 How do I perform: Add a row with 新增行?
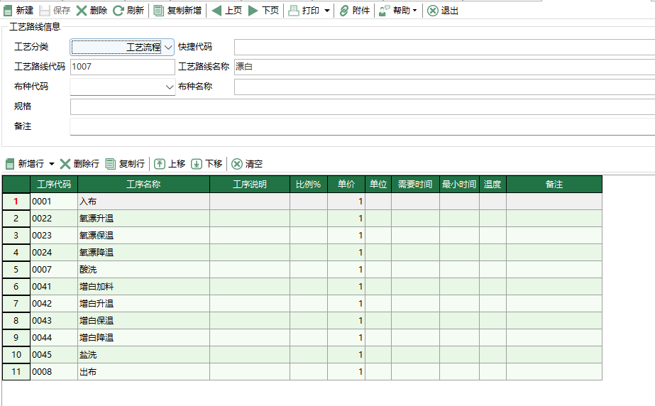25,164
